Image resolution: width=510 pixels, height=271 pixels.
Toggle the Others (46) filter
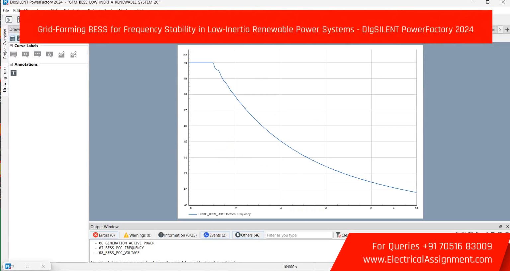[248, 235]
